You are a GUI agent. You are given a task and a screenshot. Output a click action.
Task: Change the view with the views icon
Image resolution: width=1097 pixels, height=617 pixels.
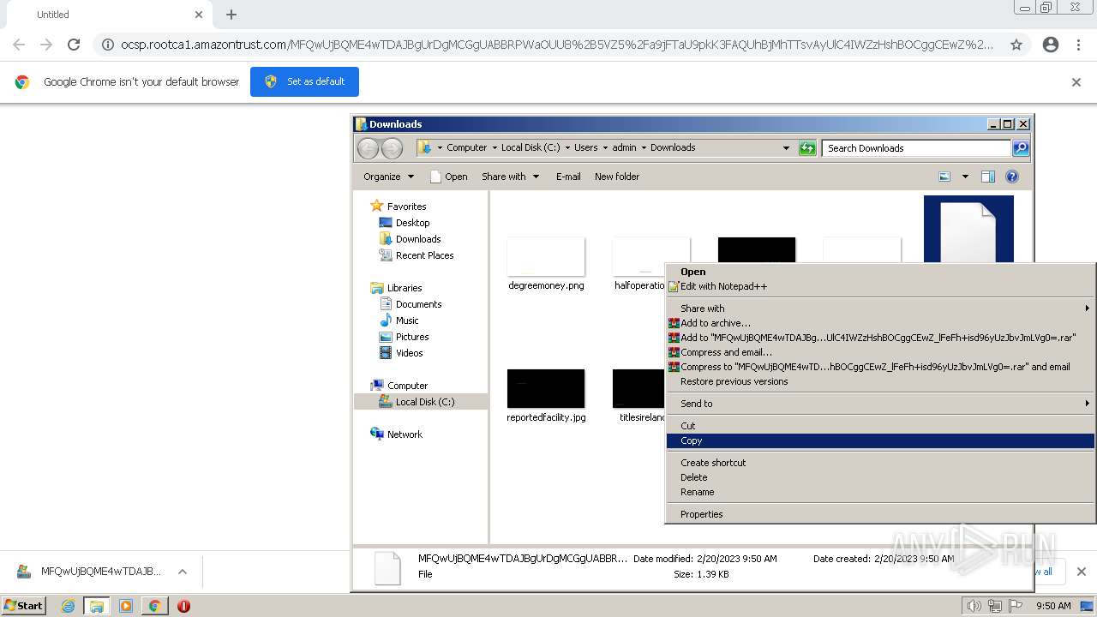click(x=944, y=177)
